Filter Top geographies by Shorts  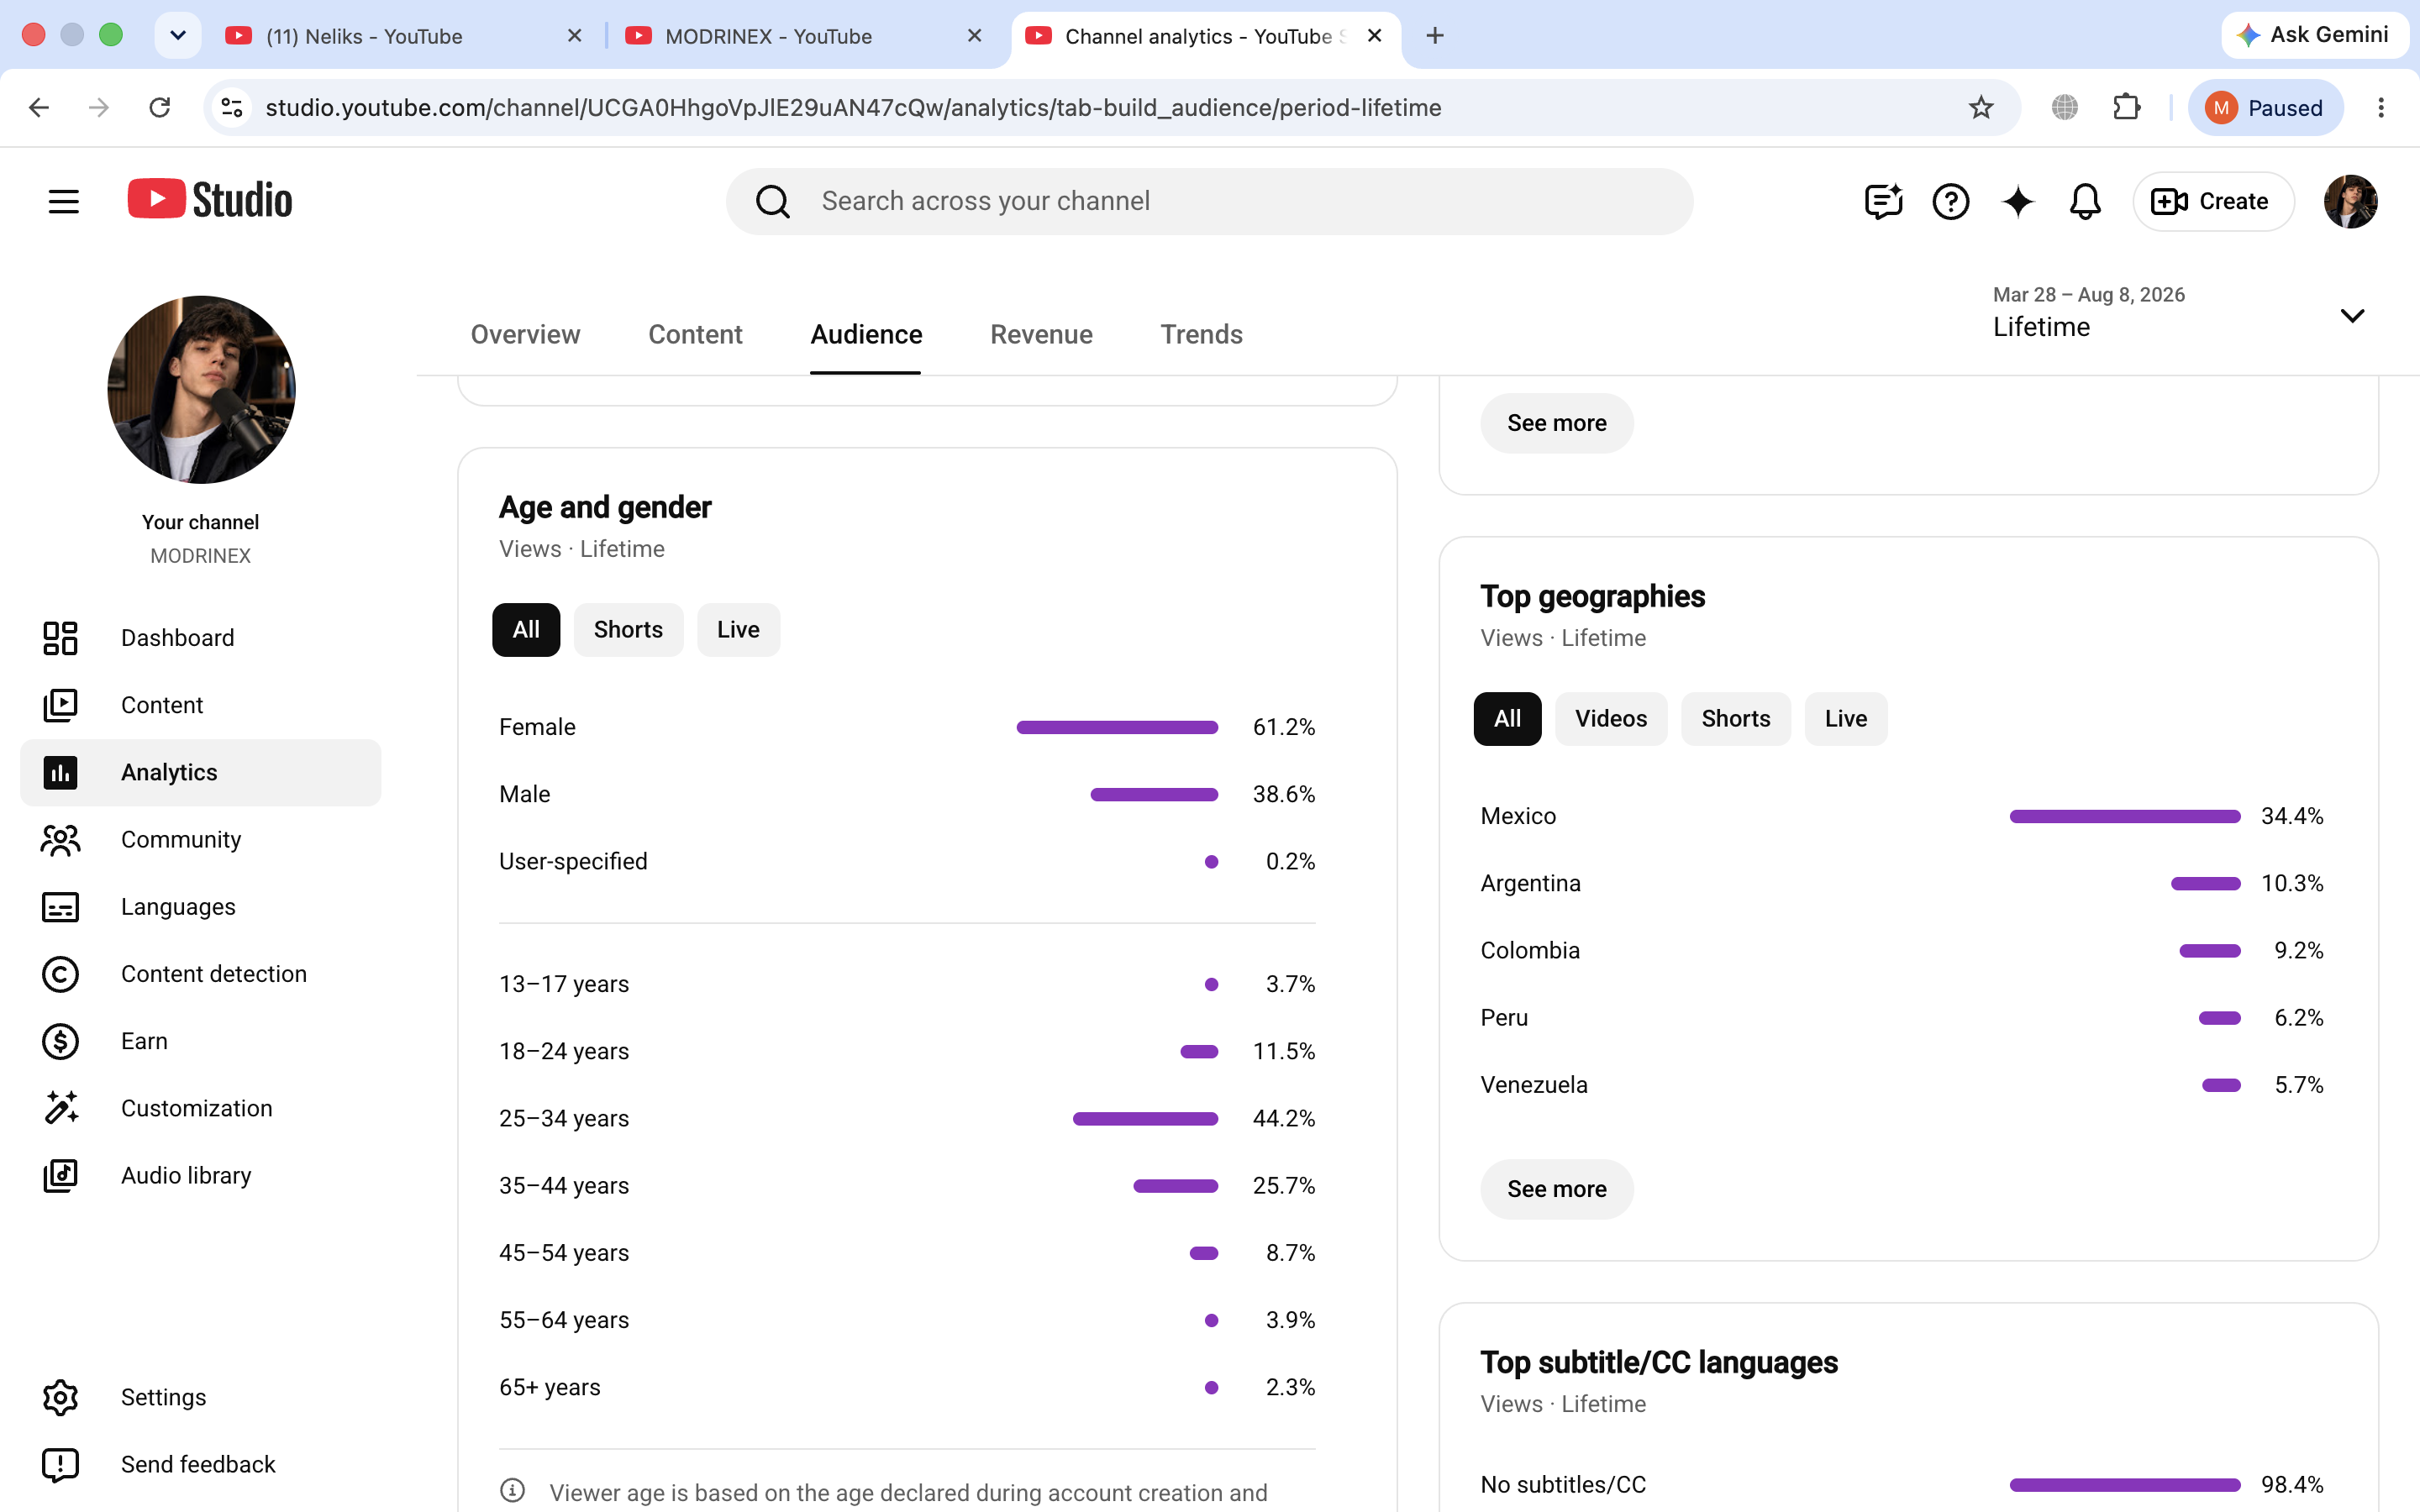tap(1736, 719)
